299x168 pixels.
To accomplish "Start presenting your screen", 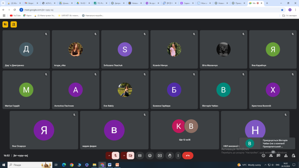I will pyautogui.click(x=160, y=156).
